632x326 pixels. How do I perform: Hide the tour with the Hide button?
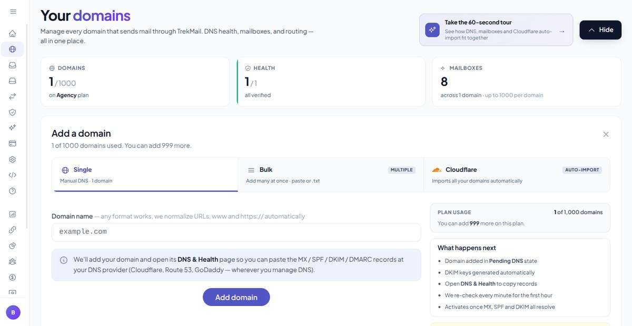tap(600, 30)
